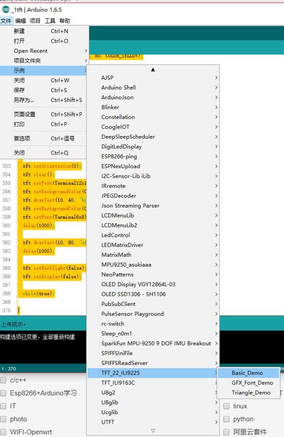Open the Basic_Demo example

(x=248, y=373)
